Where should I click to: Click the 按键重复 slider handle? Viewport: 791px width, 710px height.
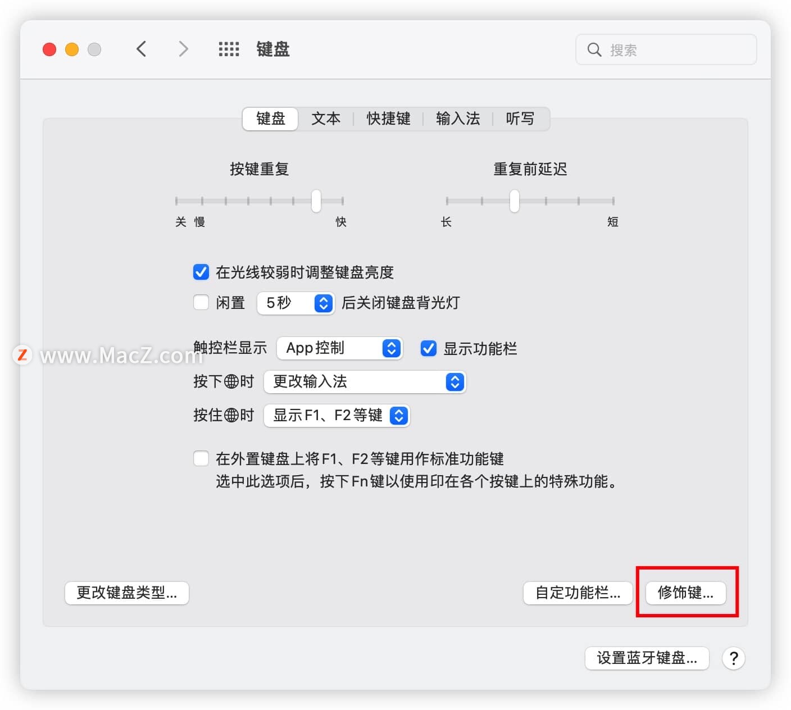(x=315, y=201)
